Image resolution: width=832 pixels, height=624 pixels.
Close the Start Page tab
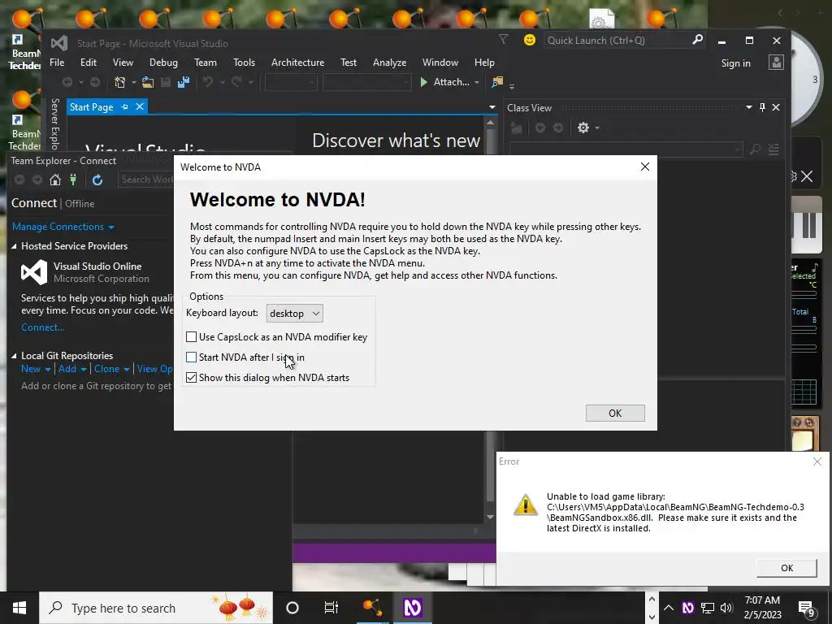(x=140, y=106)
